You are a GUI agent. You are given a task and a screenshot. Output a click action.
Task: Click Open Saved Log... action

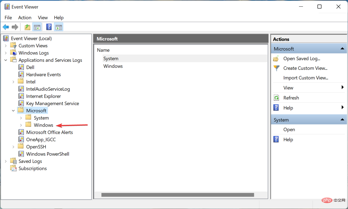302,59
